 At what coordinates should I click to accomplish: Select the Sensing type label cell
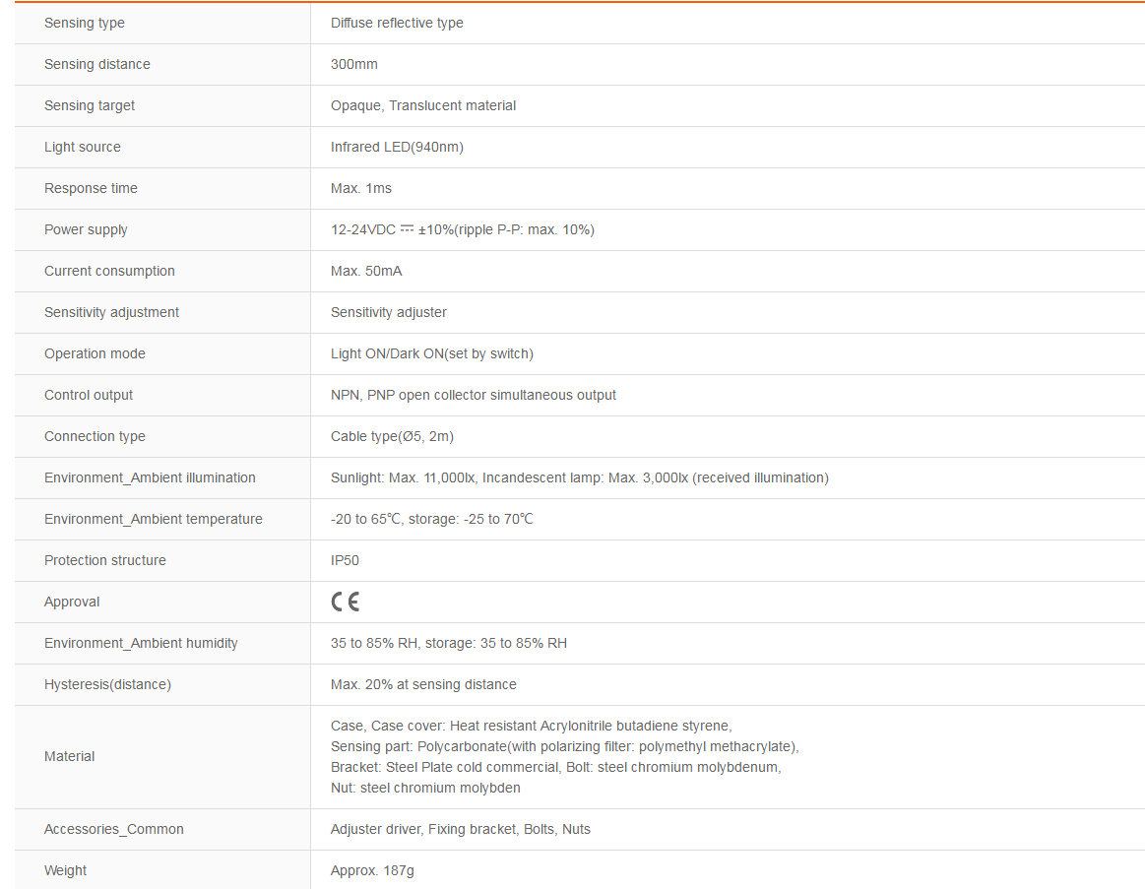coord(162,23)
